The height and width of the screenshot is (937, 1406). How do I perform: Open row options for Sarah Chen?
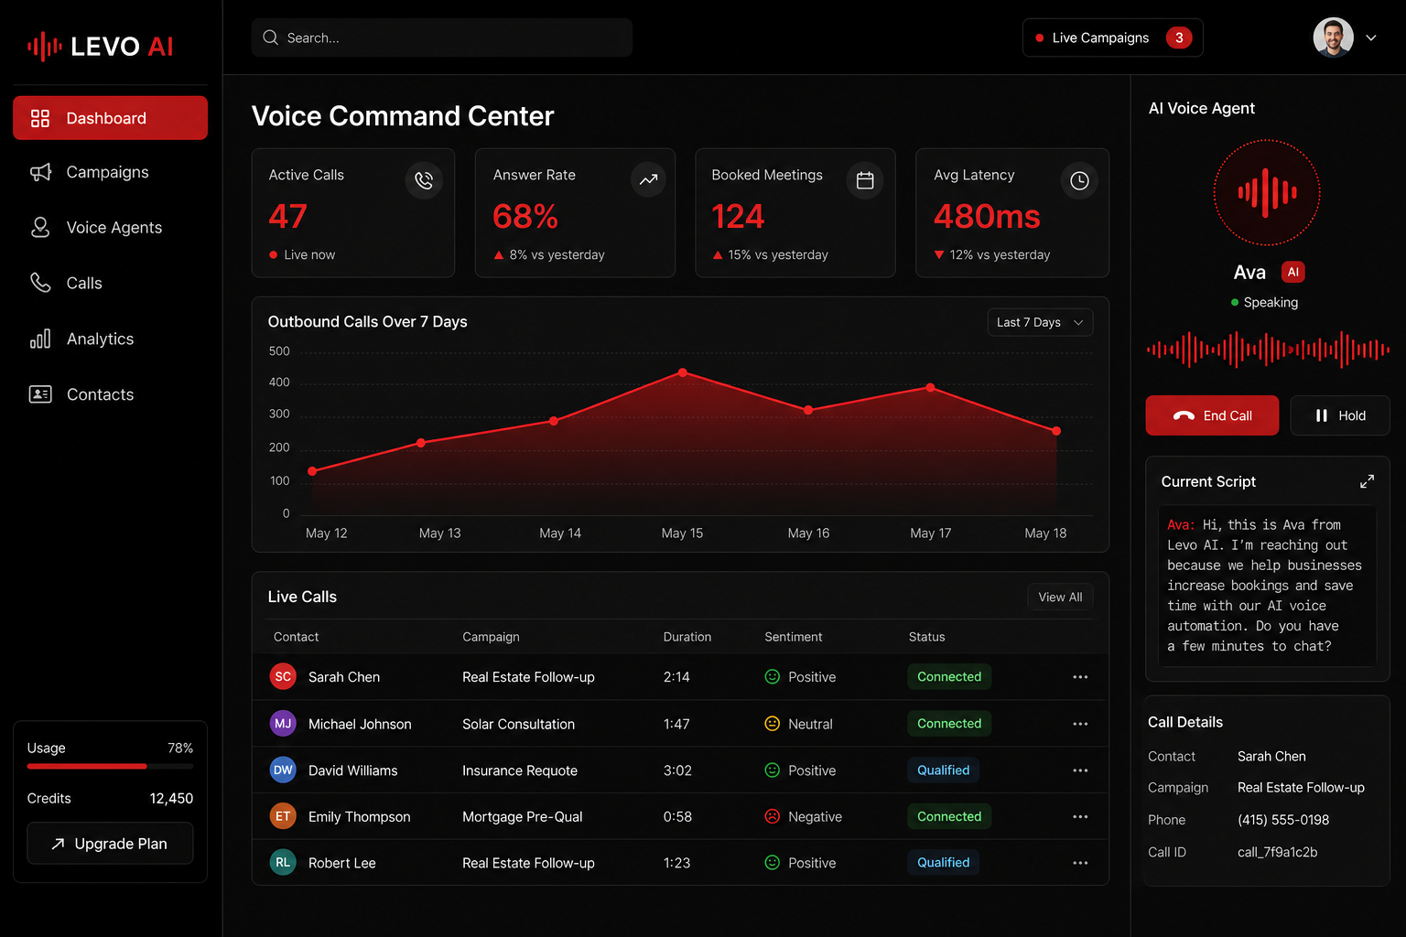pyautogui.click(x=1080, y=677)
